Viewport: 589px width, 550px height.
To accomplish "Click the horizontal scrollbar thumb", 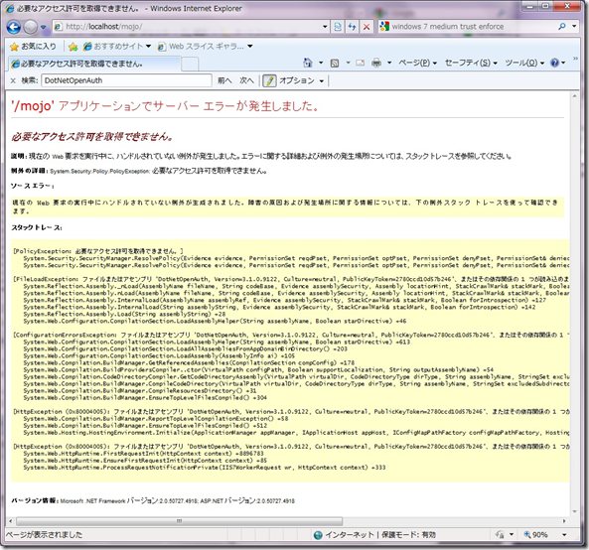I will tap(179, 521).
